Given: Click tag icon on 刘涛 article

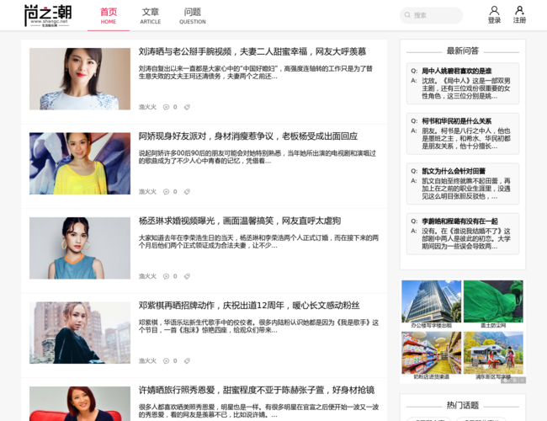Looking at the screenshot, I should (187, 107).
